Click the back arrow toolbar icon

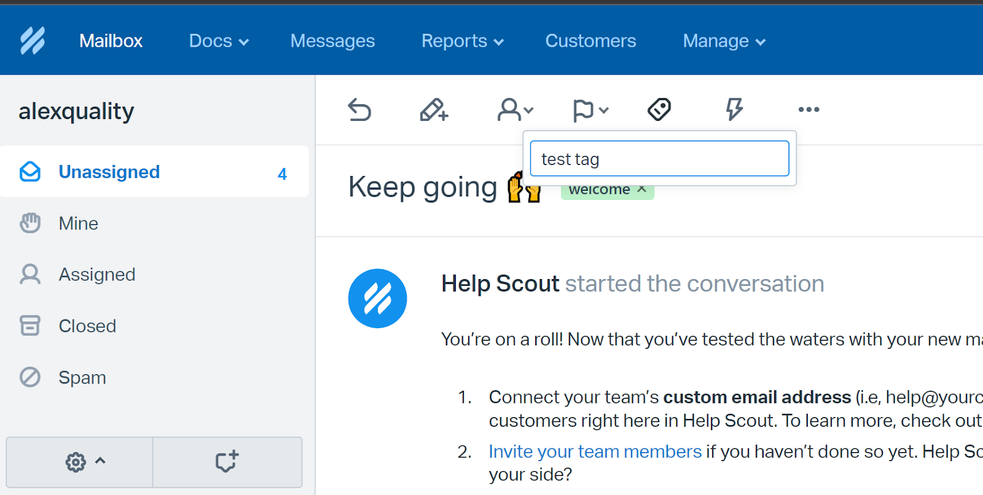tap(359, 110)
